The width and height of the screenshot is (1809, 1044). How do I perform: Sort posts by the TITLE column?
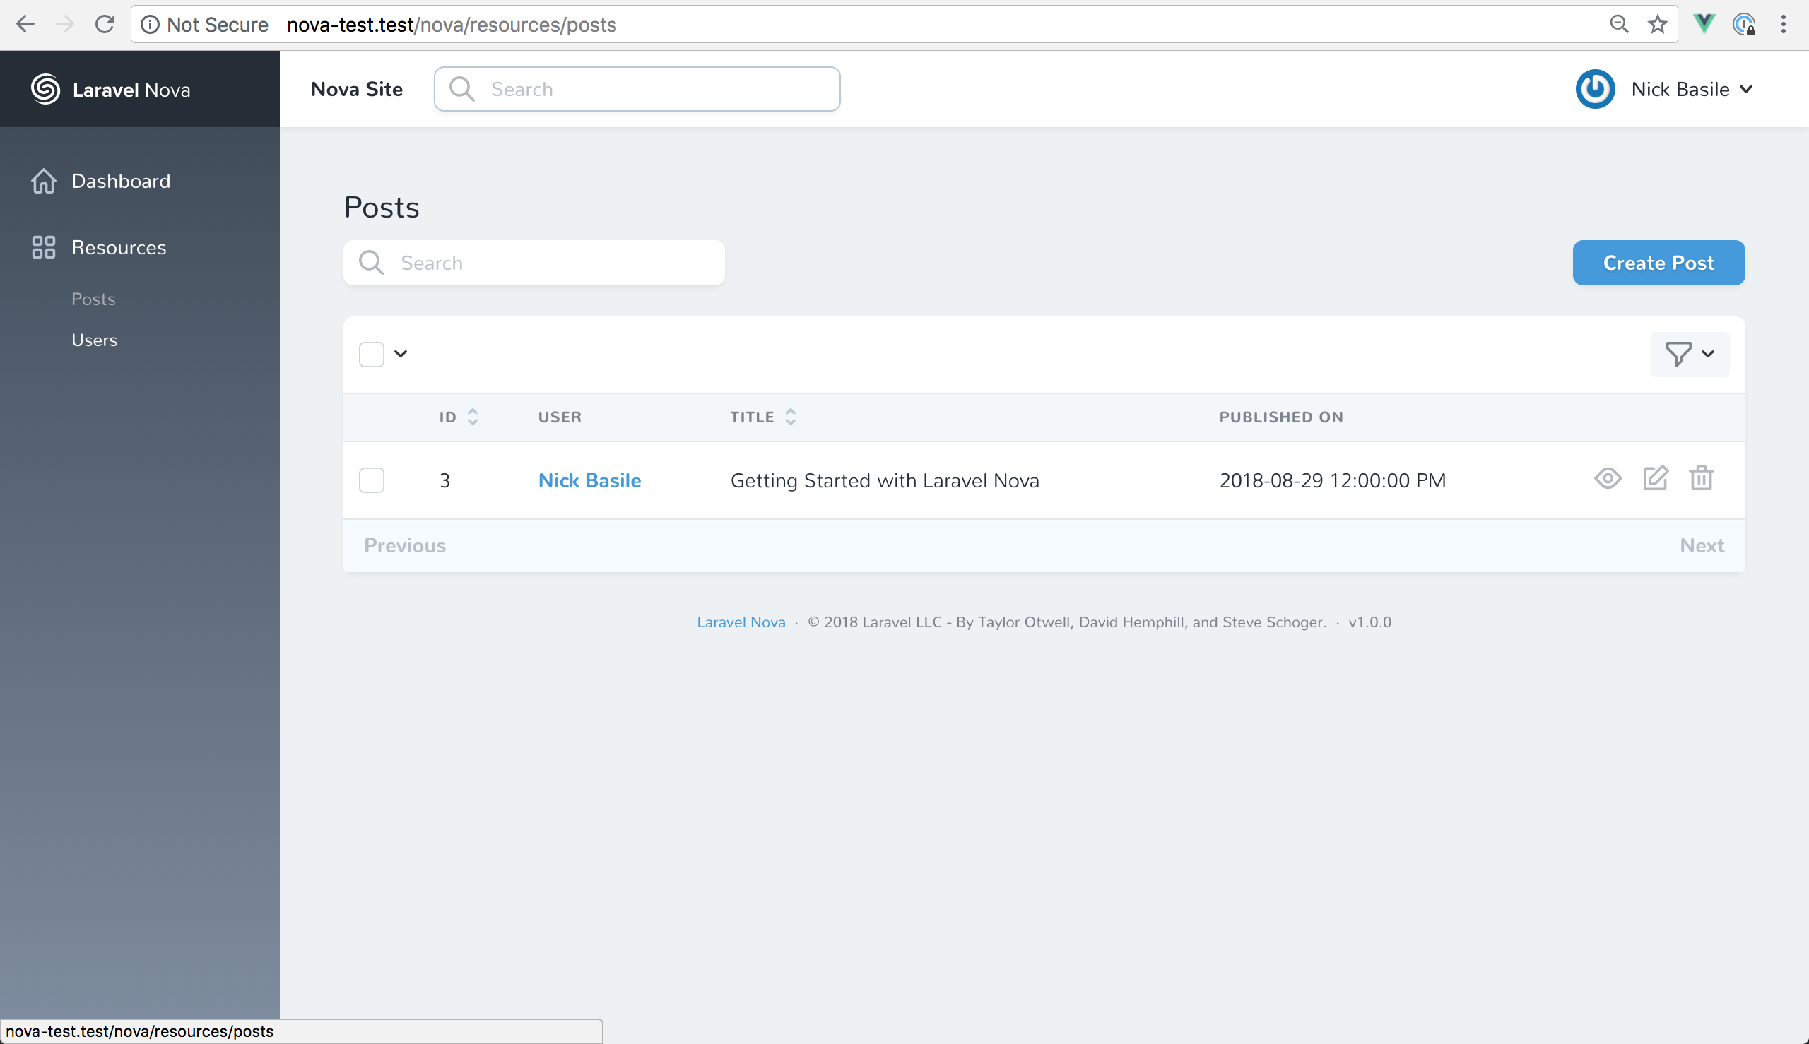(763, 417)
